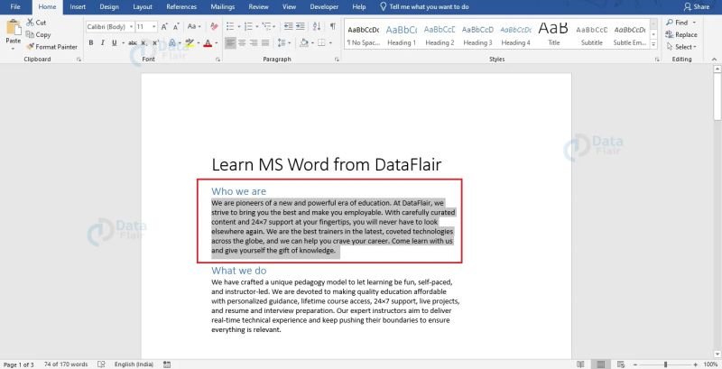Switch to the Layout tab
This screenshot has width=722, height=369.
pos(143,7)
